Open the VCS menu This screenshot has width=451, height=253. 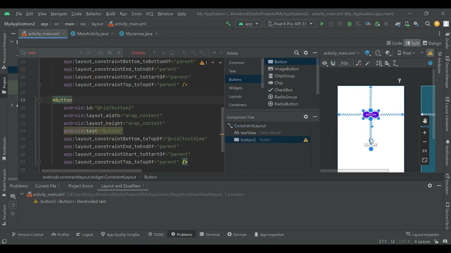coord(149,14)
